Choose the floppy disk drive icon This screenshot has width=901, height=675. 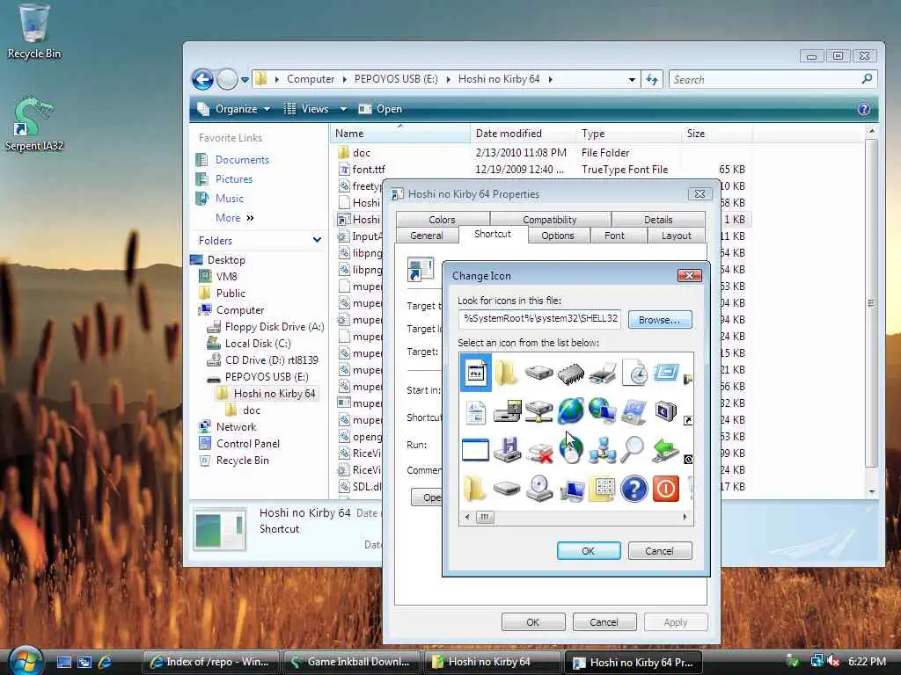(x=508, y=449)
